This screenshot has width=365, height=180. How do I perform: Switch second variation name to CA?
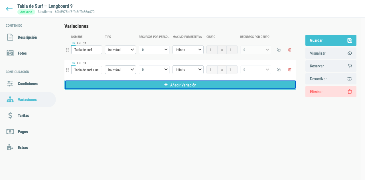click(85, 63)
